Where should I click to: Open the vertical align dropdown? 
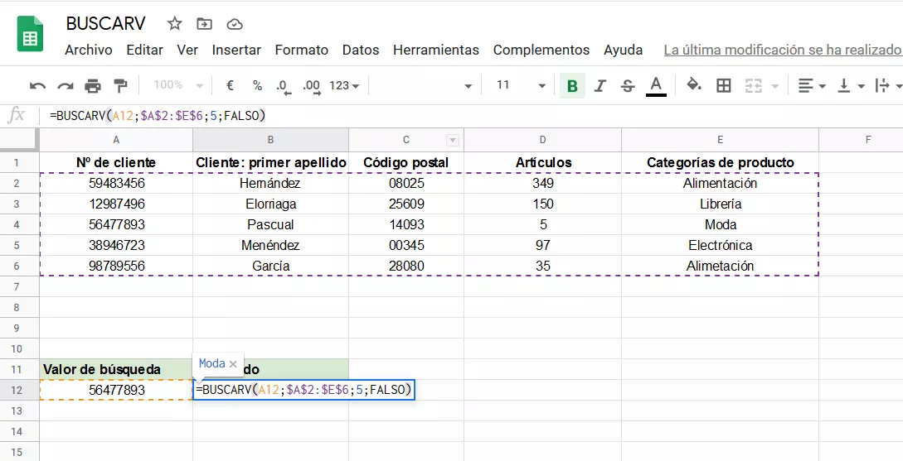[851, 85]
